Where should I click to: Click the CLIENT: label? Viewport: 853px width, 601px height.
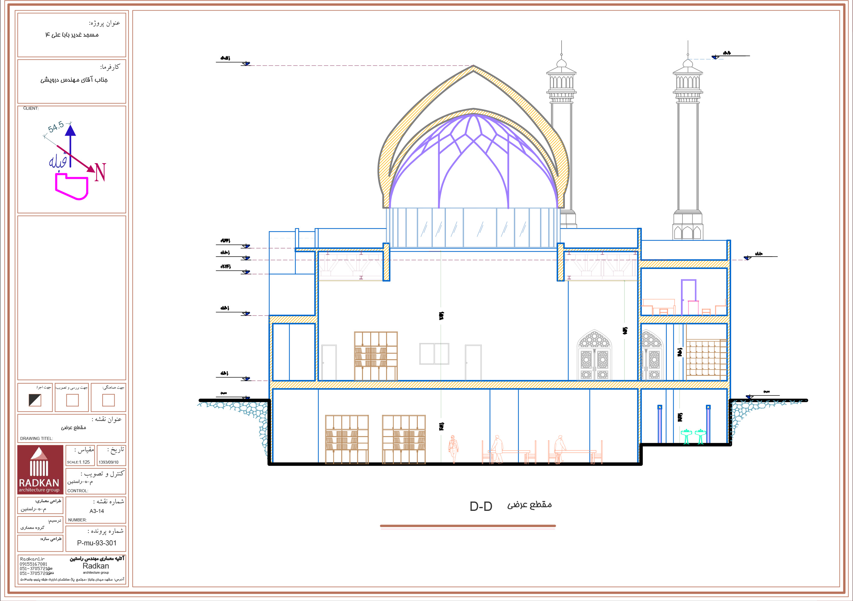coord(31,108)
